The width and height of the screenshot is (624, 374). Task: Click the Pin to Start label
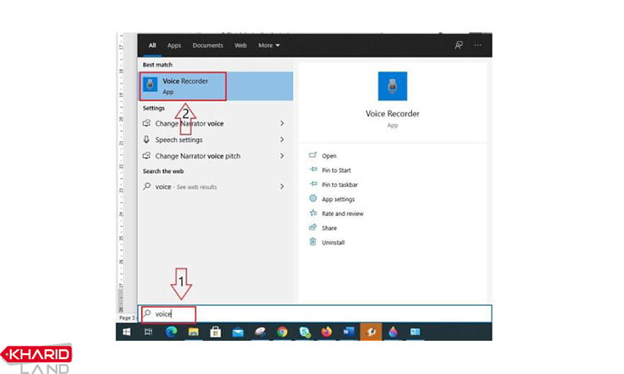pos(336,170)
